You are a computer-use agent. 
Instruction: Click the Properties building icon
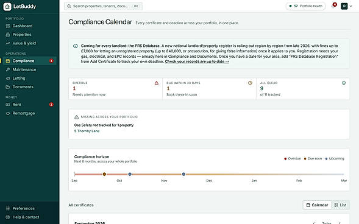(x=8, y=35)
